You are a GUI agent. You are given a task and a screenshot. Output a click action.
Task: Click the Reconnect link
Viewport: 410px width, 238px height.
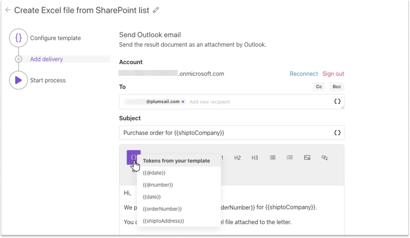click(x=303, y=74)
